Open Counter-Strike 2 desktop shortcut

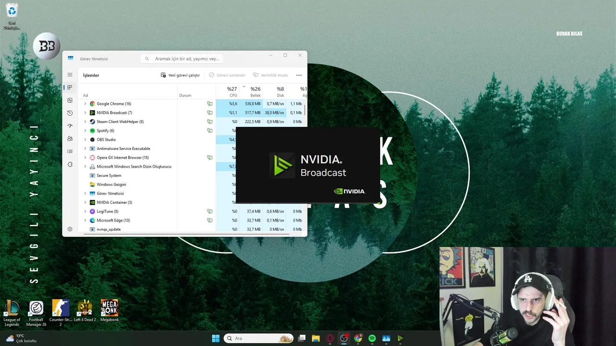coord(60,313)
